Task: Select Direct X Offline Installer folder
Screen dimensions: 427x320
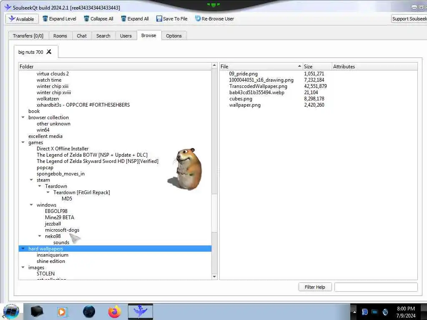Action: coord(63,149)
